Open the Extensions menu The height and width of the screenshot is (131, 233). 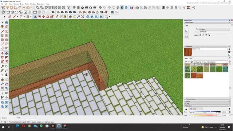point(40,4)
